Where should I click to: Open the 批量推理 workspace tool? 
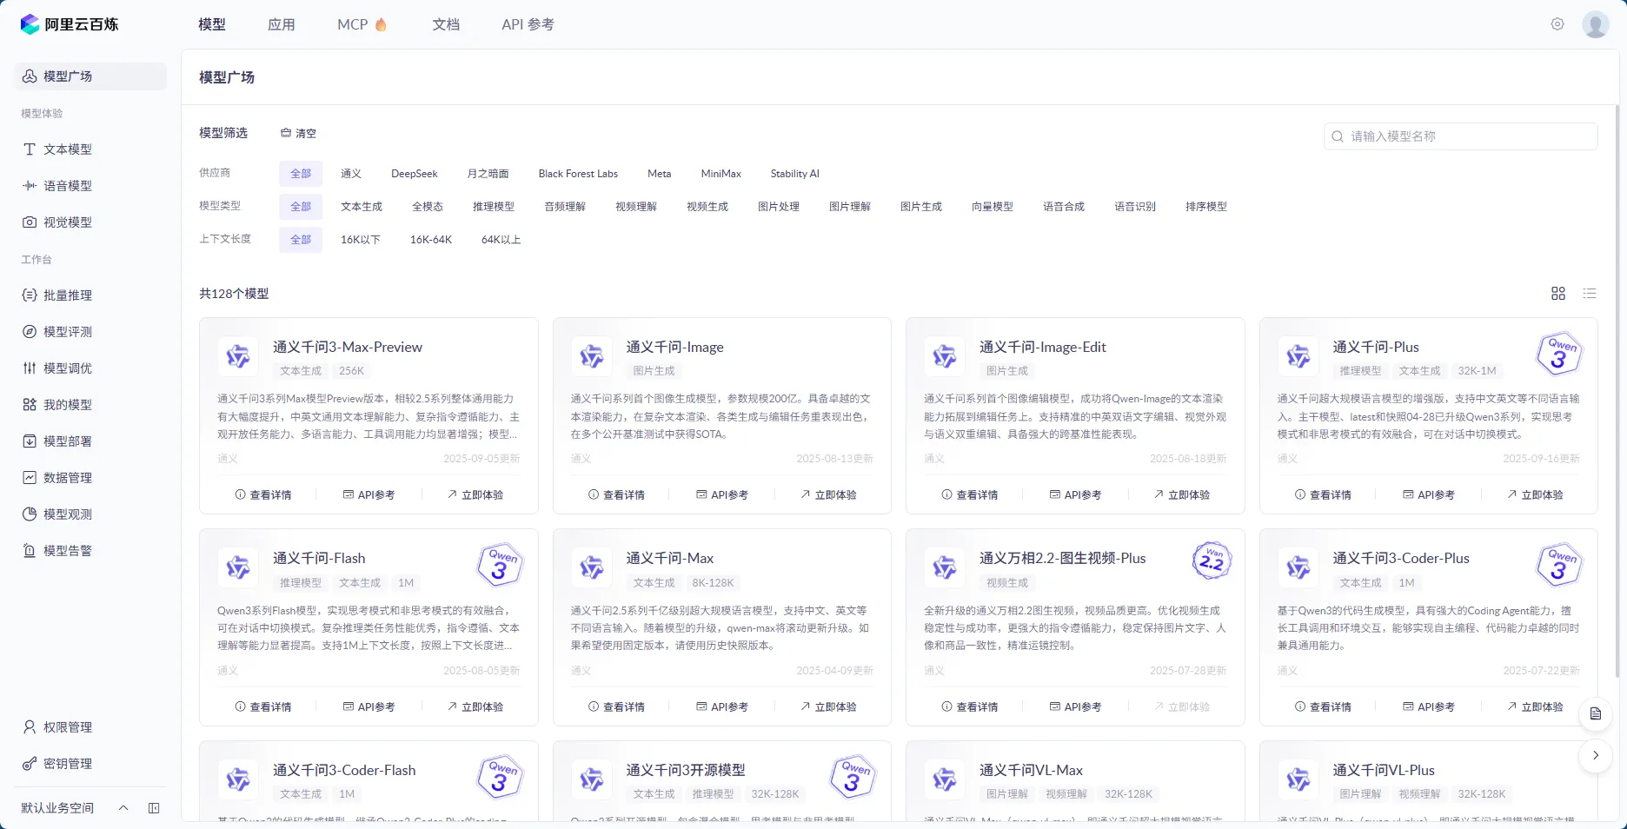point(67,295)
